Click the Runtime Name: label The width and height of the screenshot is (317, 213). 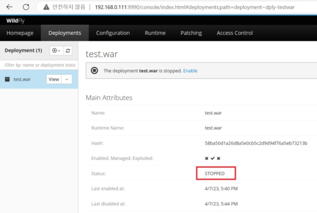pyautogui.click(x=108, y=128)
